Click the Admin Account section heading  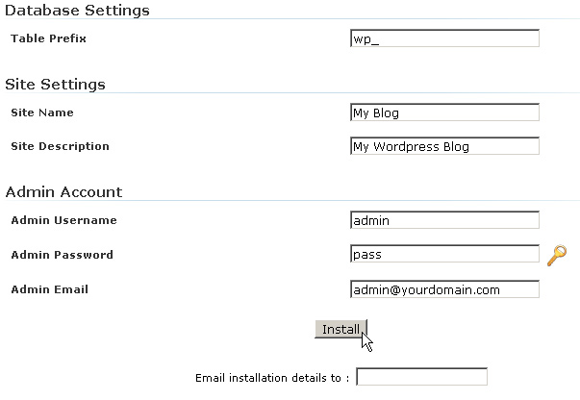pos(63,192)
